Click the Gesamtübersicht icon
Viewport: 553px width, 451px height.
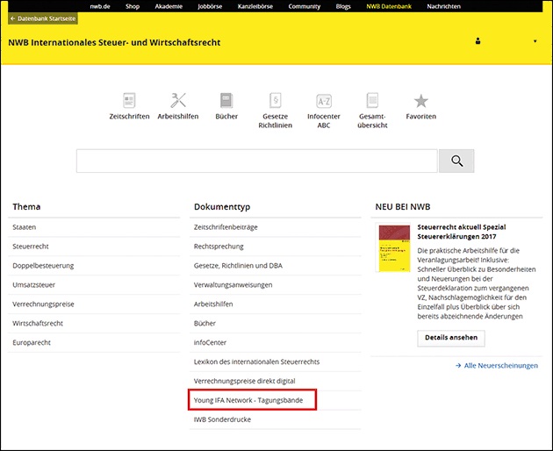click(x=372, y=100)
